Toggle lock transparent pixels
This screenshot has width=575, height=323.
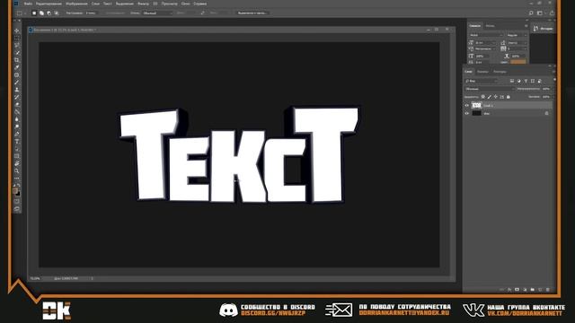coord(483,97)
